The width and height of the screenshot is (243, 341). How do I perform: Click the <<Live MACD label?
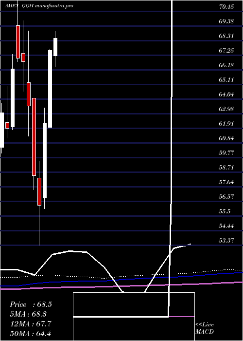pos(205,328)
